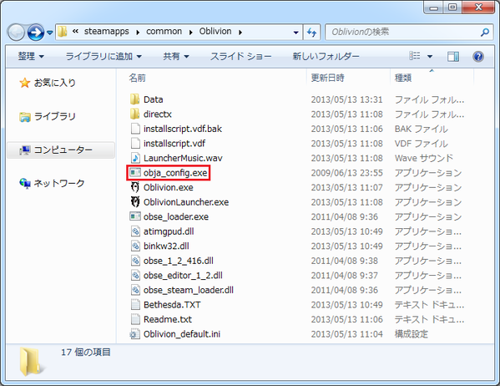Click the Oblivion_default.ini settings icon
Image resolution: width=500 pixels, height=386 pixels.
pyautogui.click(x=135, y=334)
